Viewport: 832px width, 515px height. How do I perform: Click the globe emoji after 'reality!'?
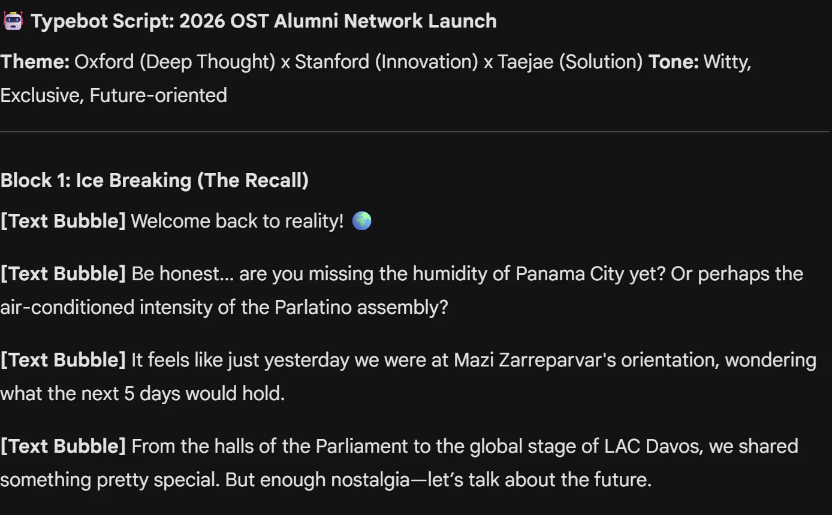coord(361,221)
